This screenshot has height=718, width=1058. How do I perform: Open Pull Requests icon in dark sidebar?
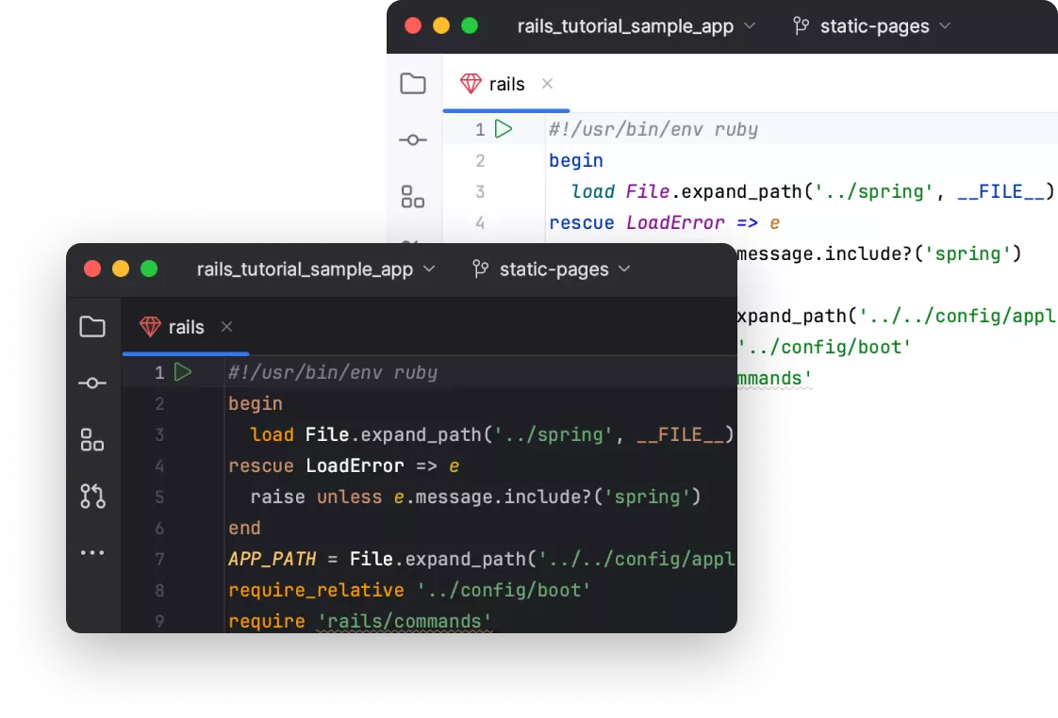(x=92, y=496)
